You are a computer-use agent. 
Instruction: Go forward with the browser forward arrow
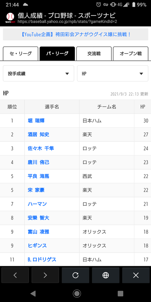[x=45, y=275]
